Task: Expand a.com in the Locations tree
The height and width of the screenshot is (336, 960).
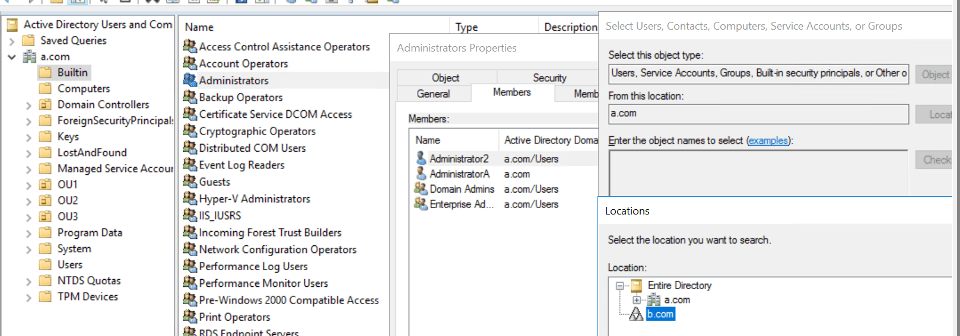Action: point(637,300)
